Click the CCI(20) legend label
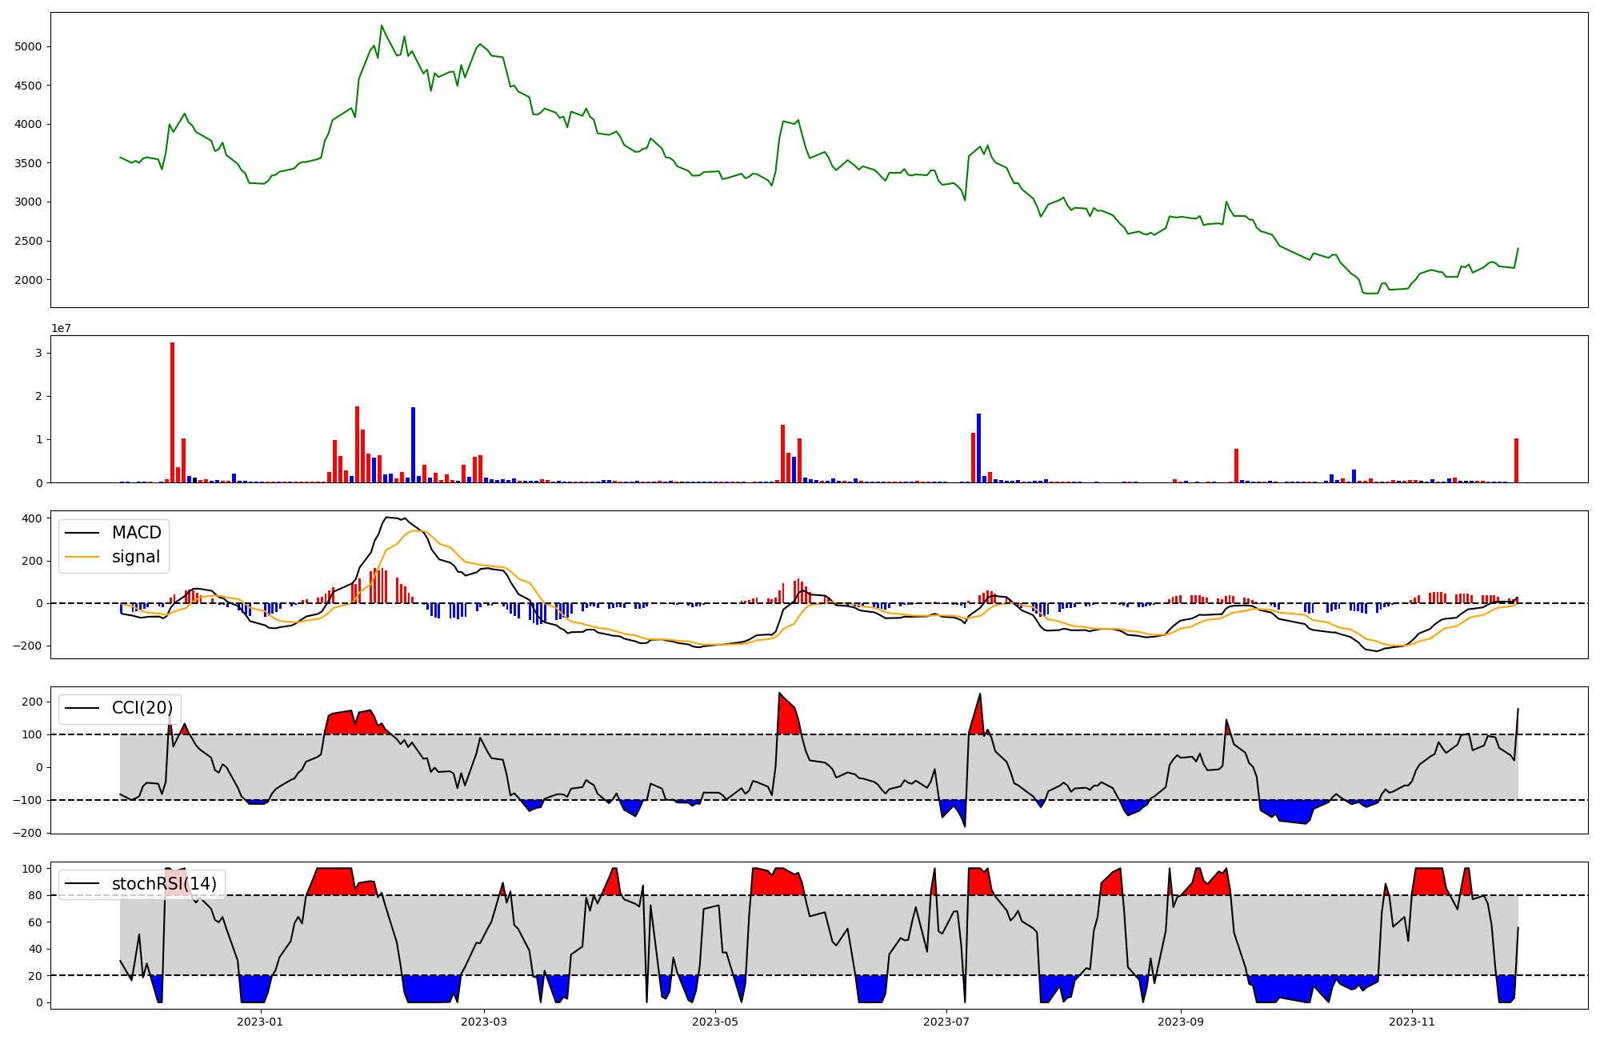Screen dimensions: 1600x1040 click(142, 708)
